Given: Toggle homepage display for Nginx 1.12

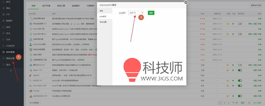Looking at the screenshot, I should point(240,70).
